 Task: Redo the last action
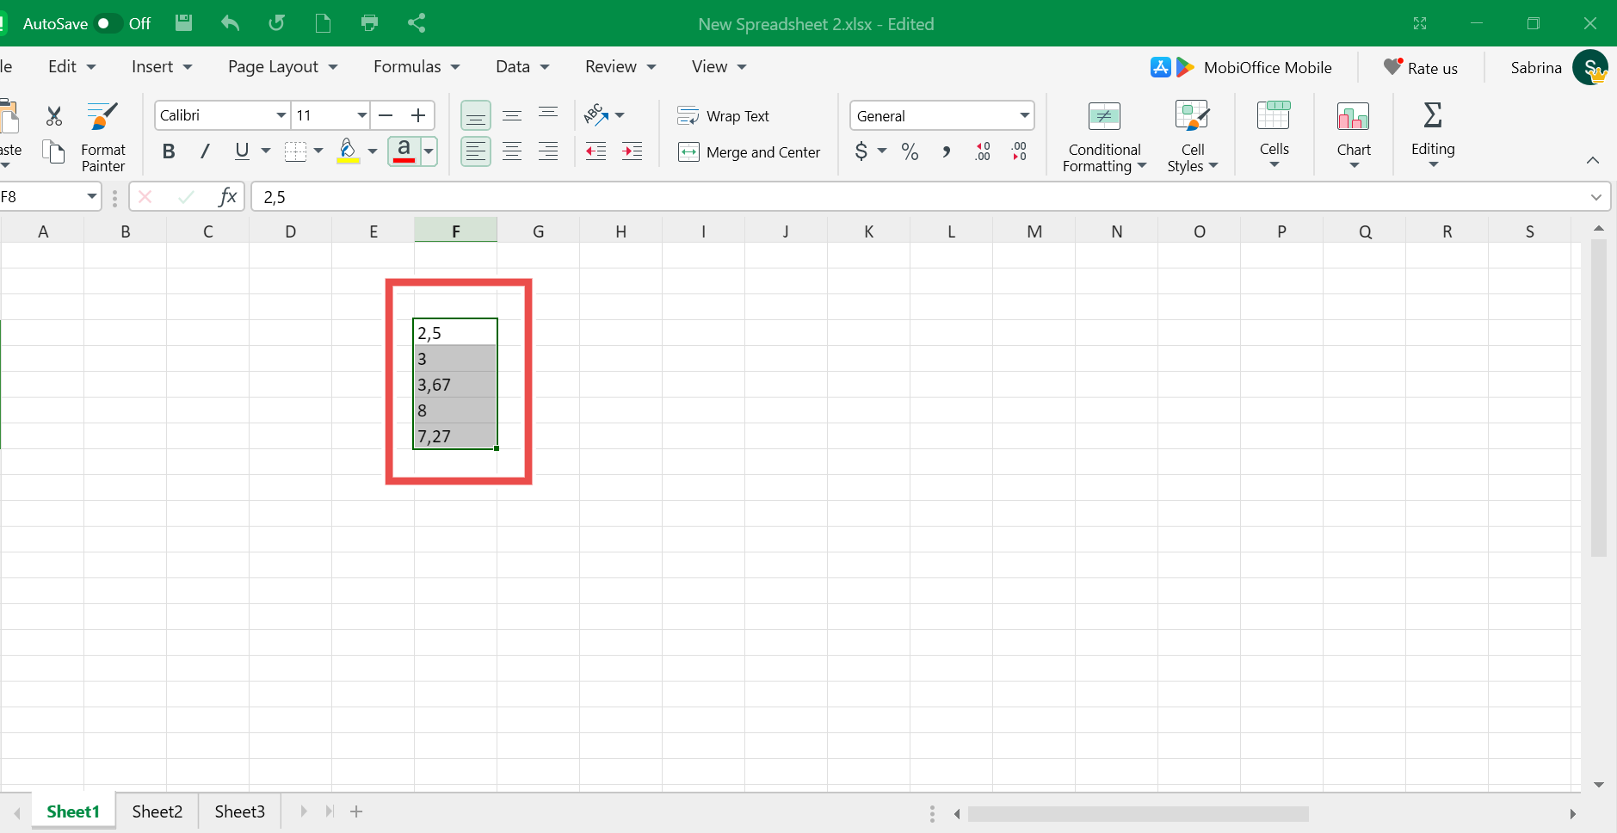[276, 23]
